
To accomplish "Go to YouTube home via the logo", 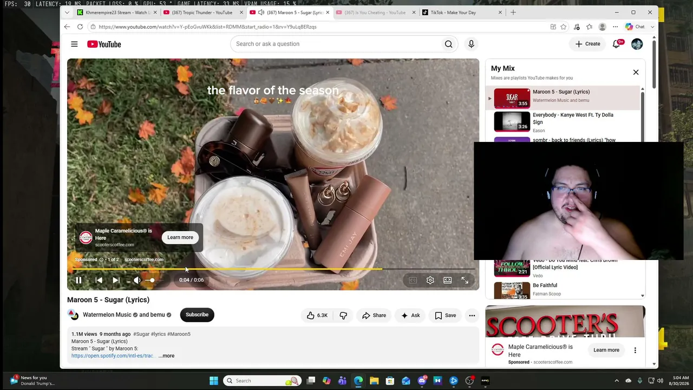I will point(104,44).
